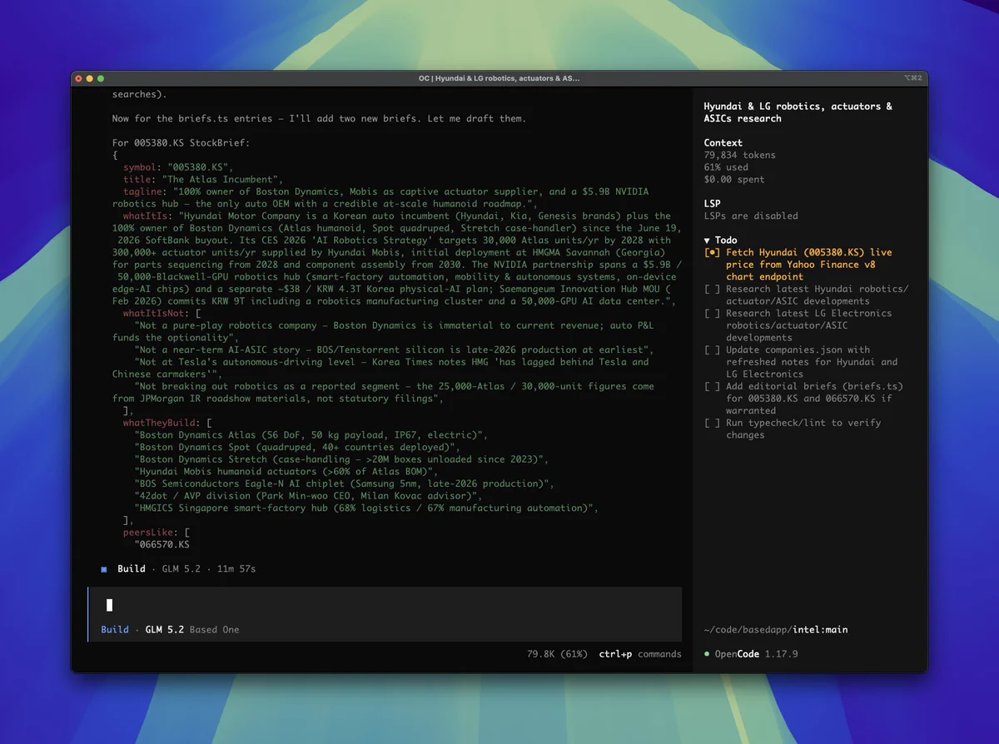Click the green OpenCode status dot

[707, 654]
